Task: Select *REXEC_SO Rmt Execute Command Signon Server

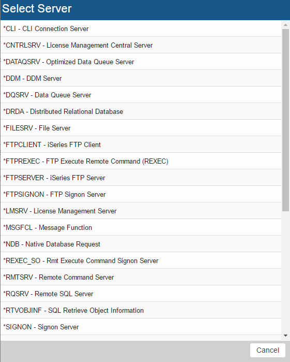Action: coord(141,260)
